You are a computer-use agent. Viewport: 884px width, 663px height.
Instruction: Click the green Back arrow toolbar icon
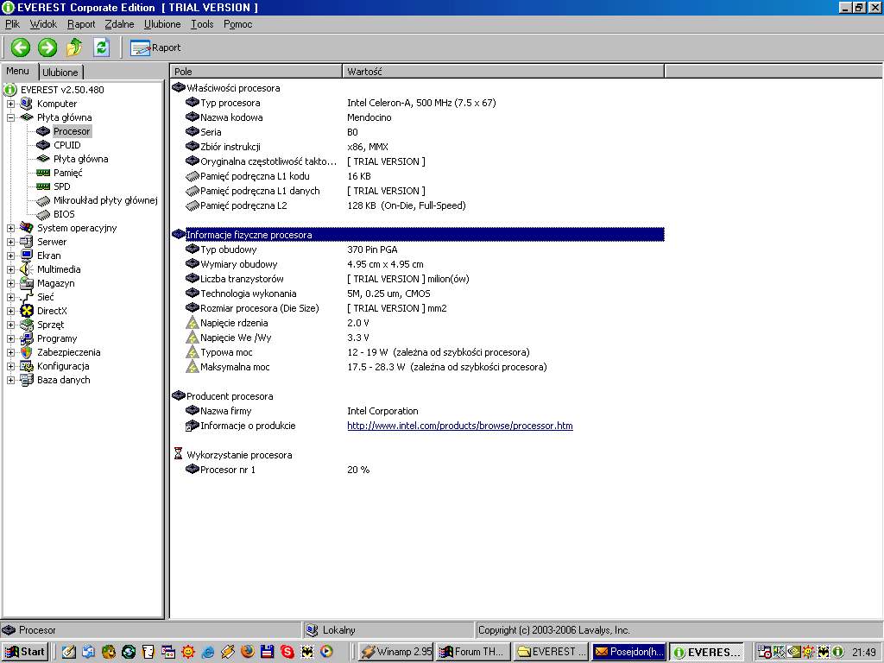(21, 47)
